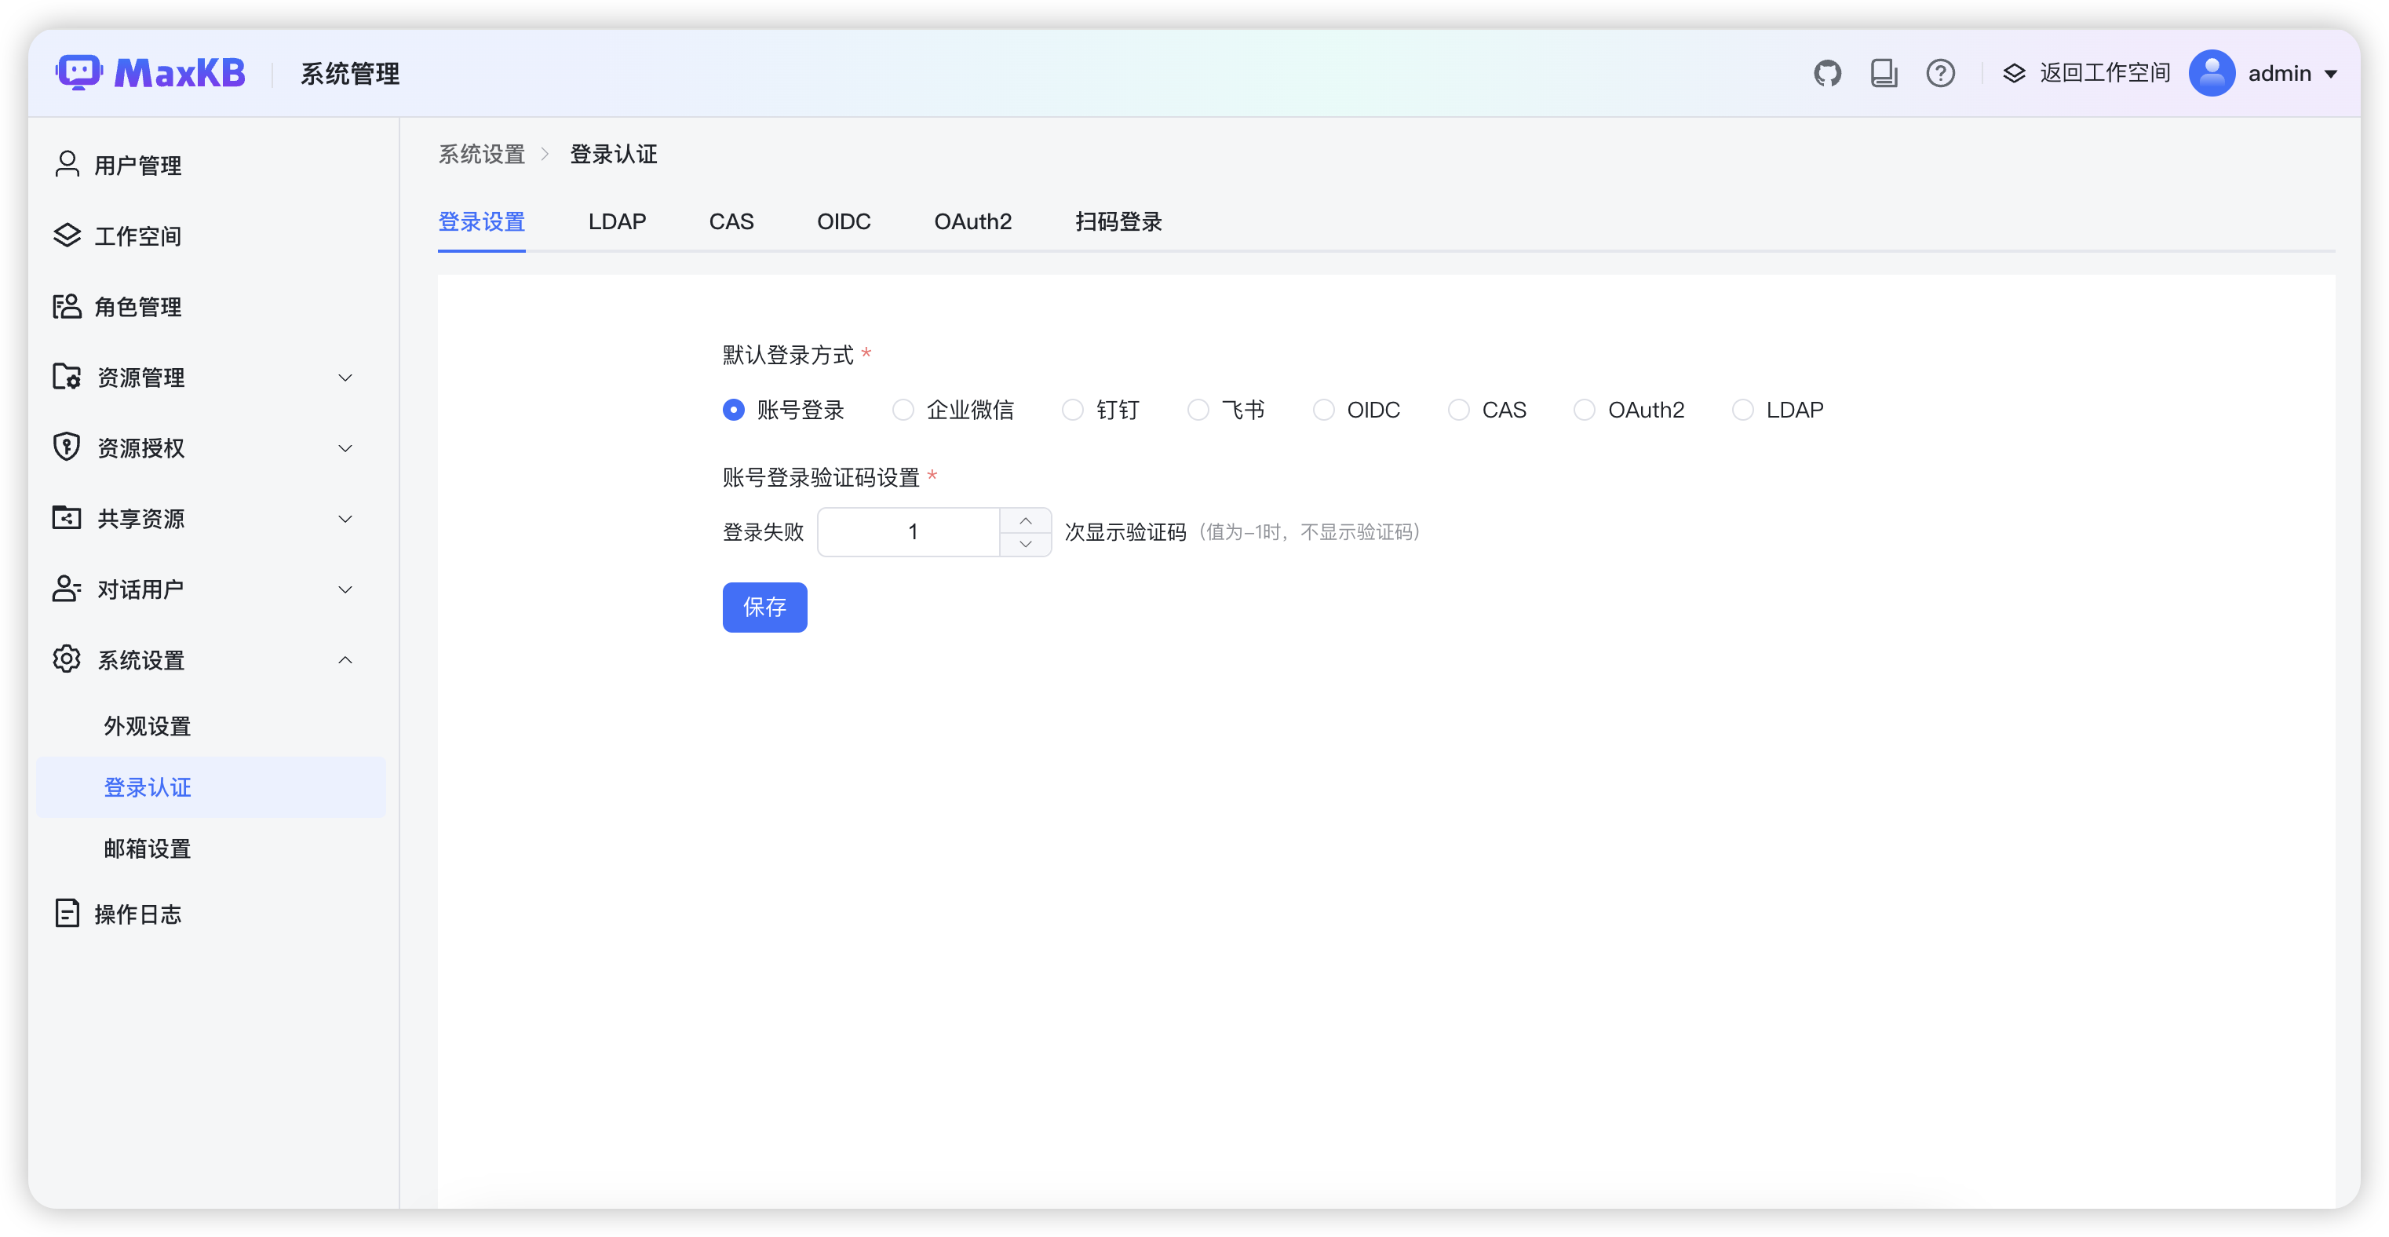Expand the 资源管理 sidebar section
The width and height of the screenshot is (2389, 1237).
(x=345, y=378)
